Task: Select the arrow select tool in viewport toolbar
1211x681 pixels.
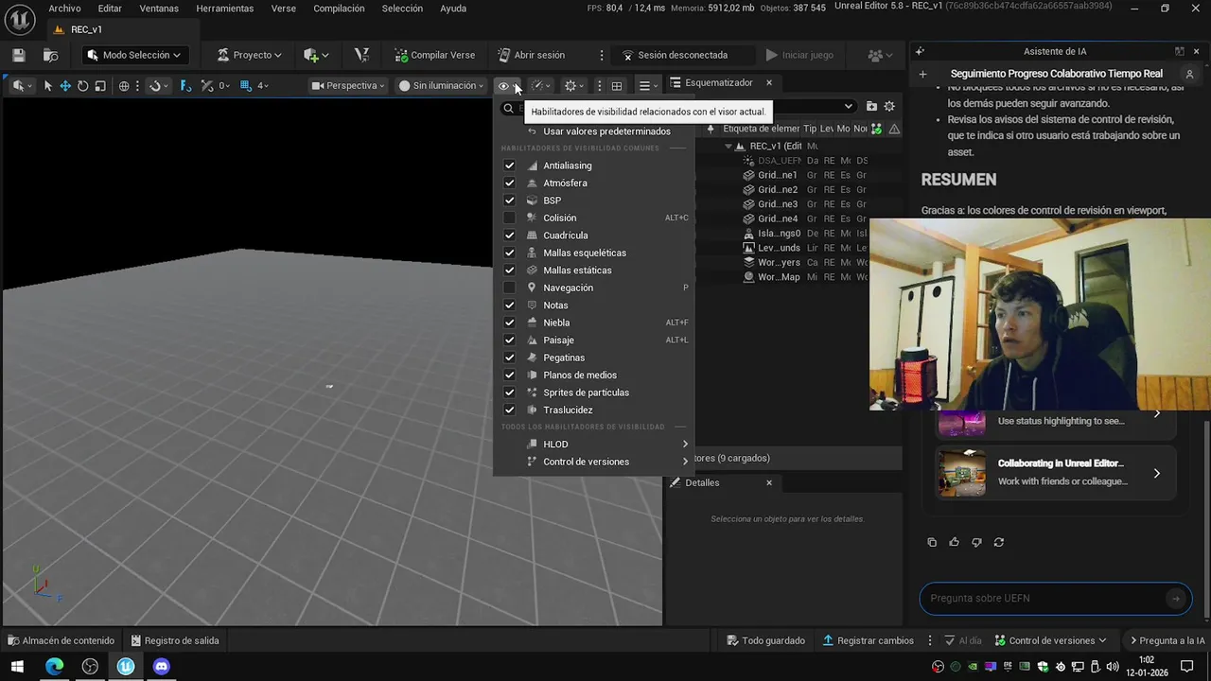Action: click(48, 86)
